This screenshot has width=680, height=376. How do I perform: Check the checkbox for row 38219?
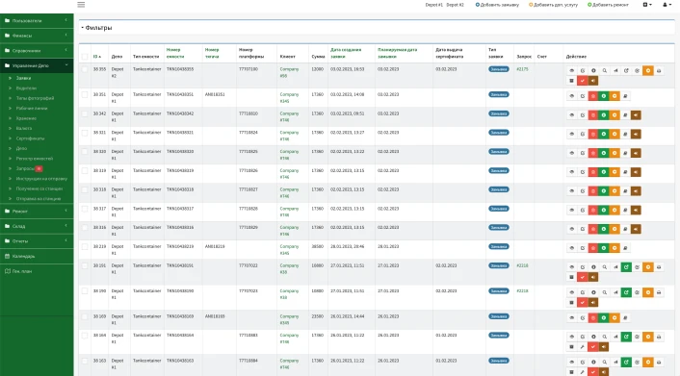click(x=85, y=246)
